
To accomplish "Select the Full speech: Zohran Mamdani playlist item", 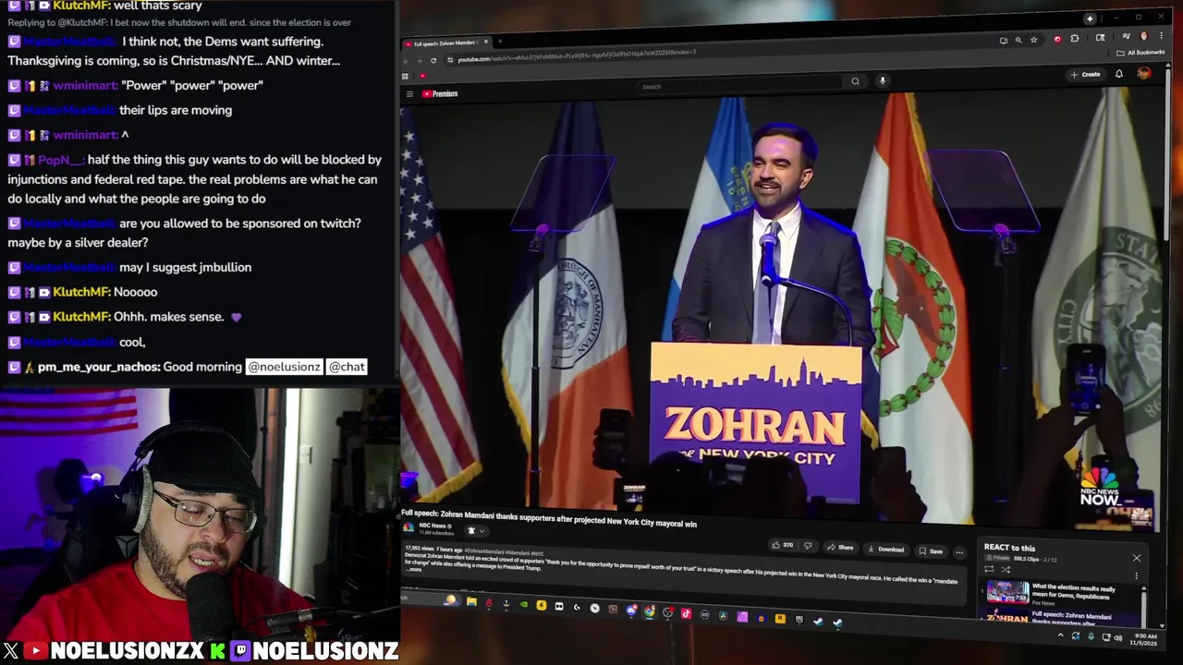I will pyautogui.click(x=1060, y=616).
